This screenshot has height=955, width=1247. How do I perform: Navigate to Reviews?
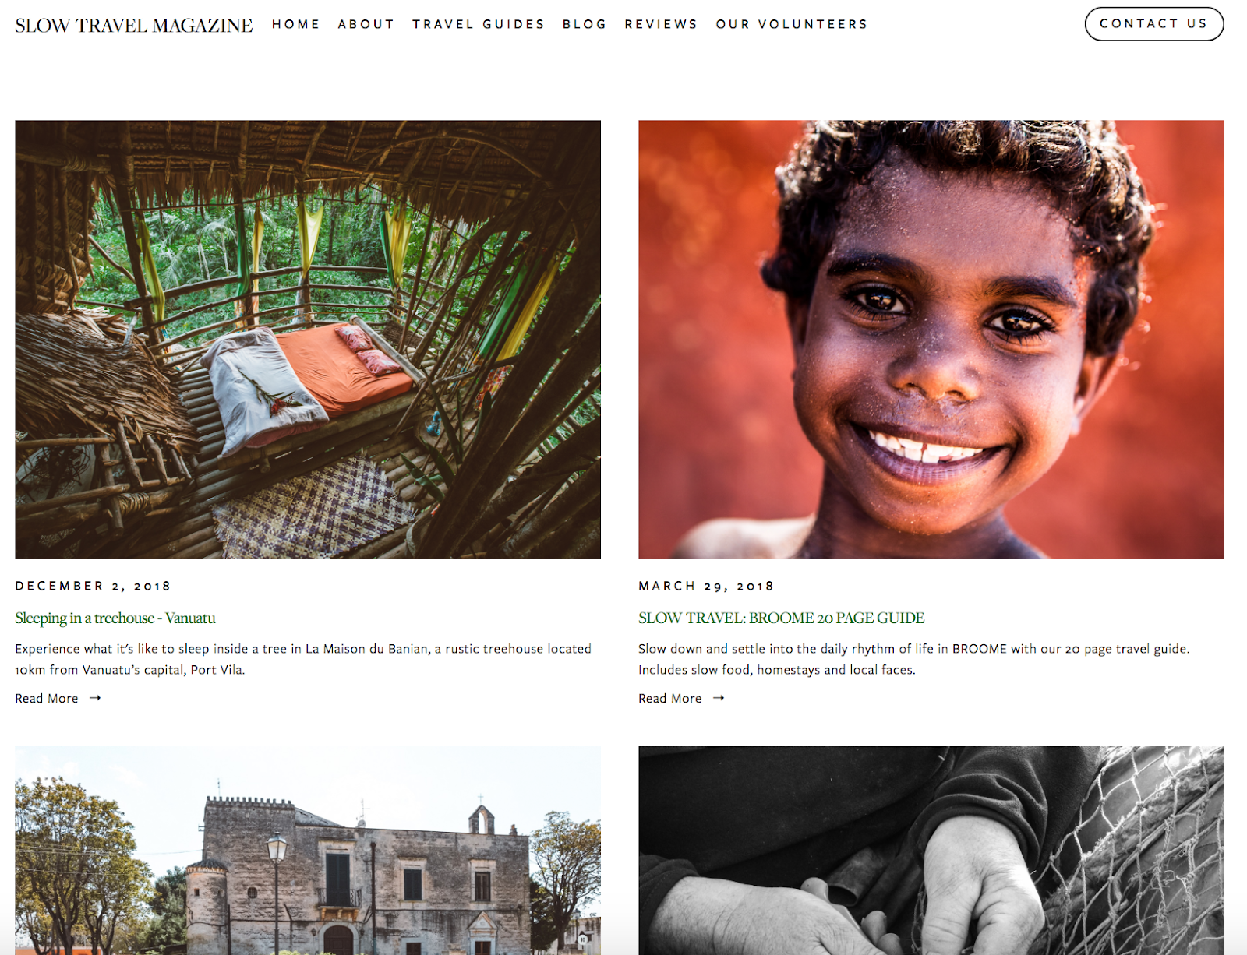(661, 24)
